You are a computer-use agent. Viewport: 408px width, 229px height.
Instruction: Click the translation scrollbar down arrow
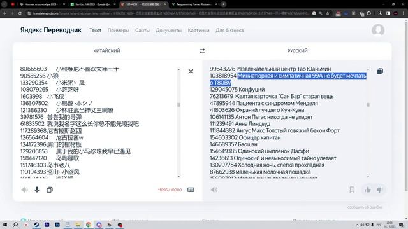(x=368, y=176)
